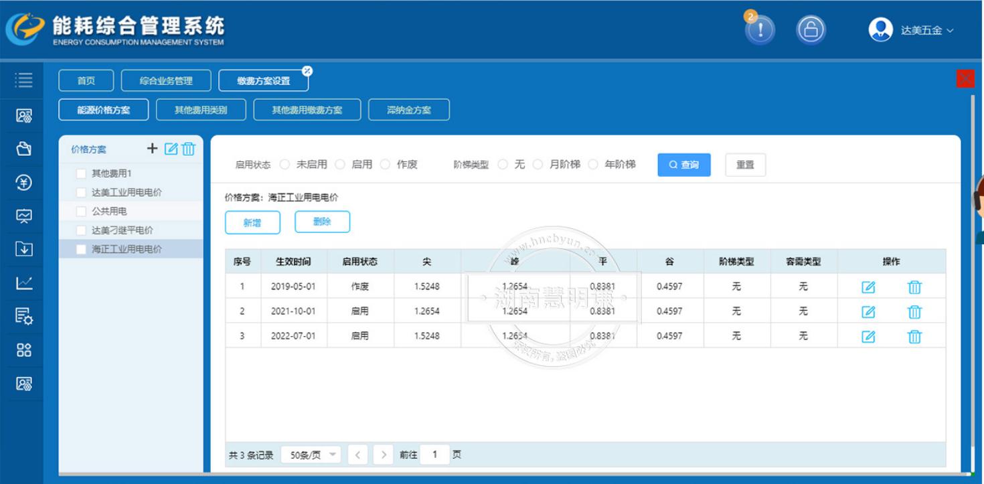Click the alert notification bell icon
Viewport: 984px width, 484px height.
coord(760,30)
